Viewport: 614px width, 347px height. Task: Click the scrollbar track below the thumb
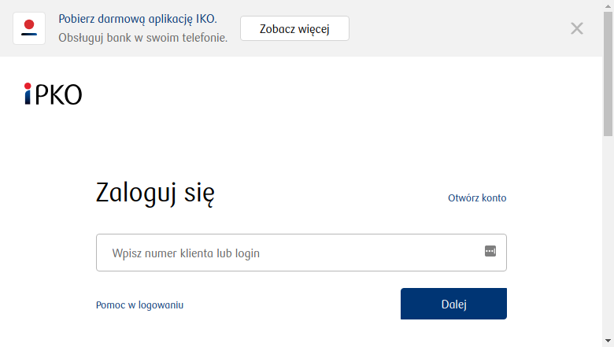point(608,234)
